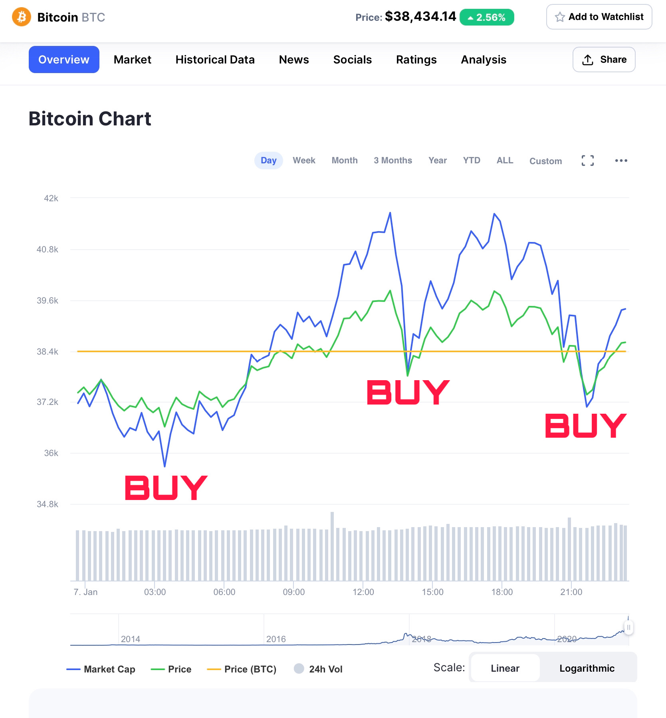This screenshot has width=666, height=718.
Task: Open the three-dot chart options menu
Action: point(621,161)
